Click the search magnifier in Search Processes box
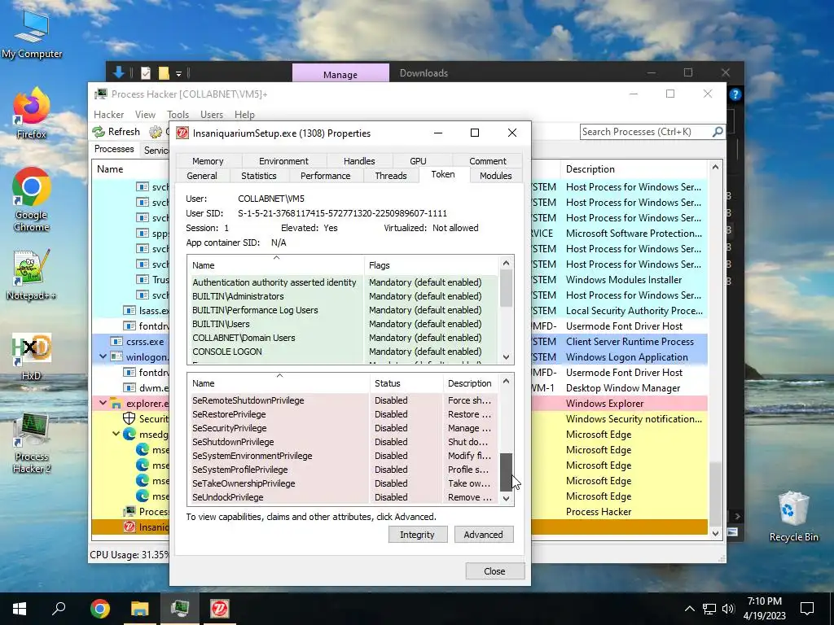Viewport: 834px width, 625px height. (717, 131)
